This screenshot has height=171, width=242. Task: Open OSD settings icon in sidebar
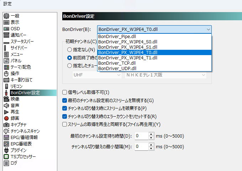coord(6,28)
